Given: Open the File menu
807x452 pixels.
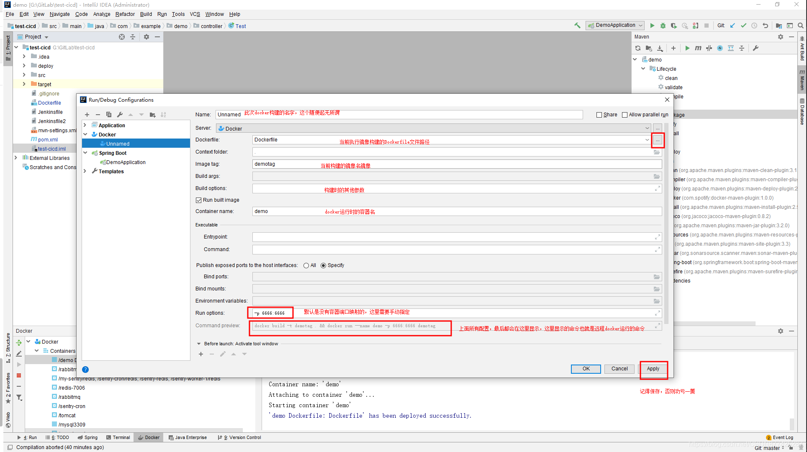Looking at the screenshot, I should tap(10, 14).
